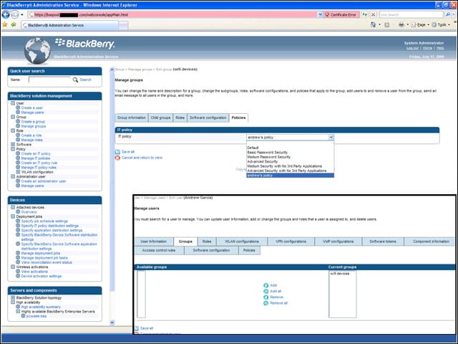The image size is (458, 344).
Task: Click the Manage IT policy rules link
Action: [39, 167]
